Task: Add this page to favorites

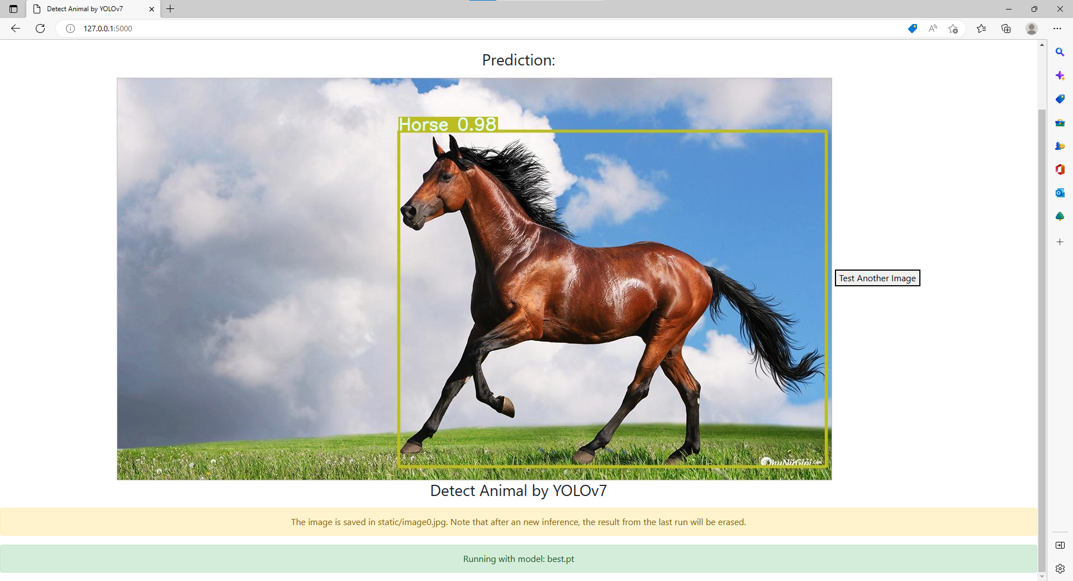Action: 954,29
